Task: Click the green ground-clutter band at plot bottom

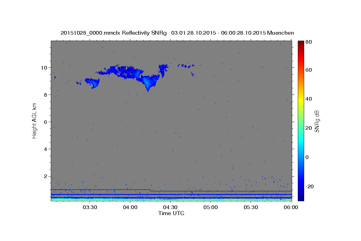Action: click(x=171, y=199)
